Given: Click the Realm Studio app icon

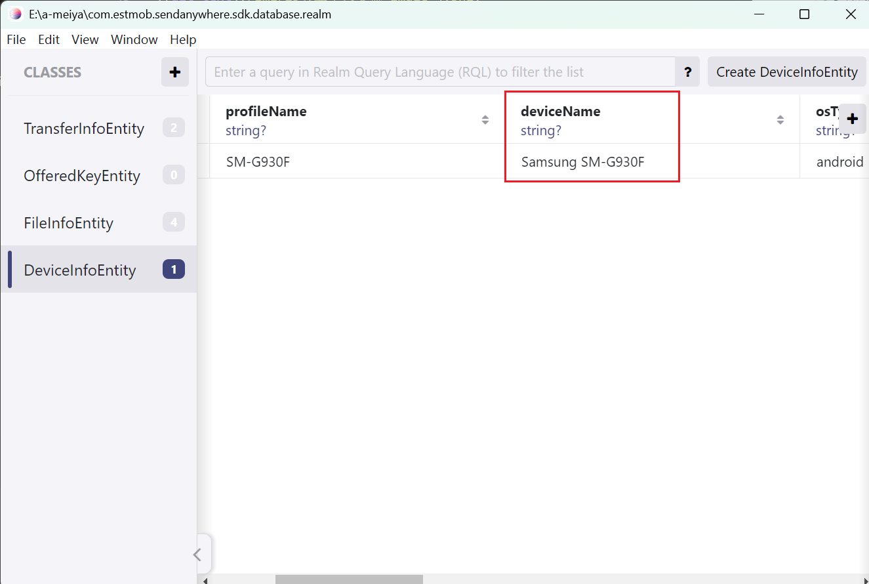Looking at the screenshot, I should tap(15, 14).
